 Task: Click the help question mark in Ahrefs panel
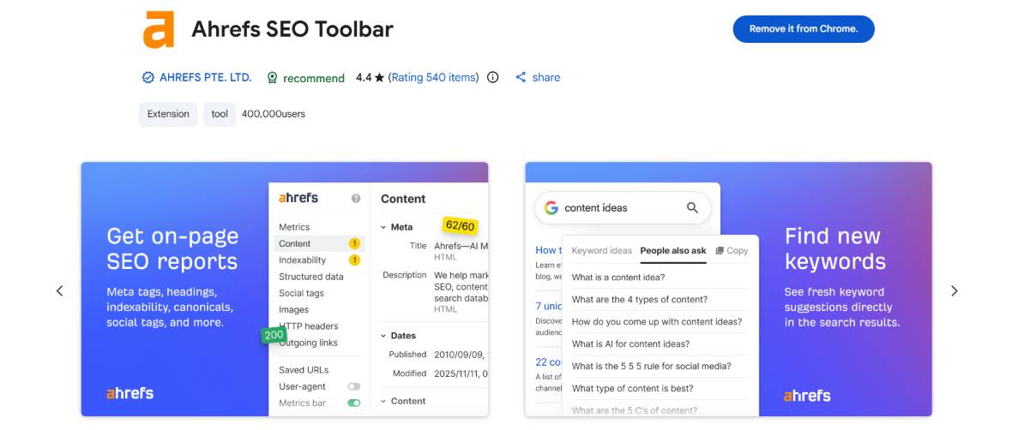tap(356, 199)
